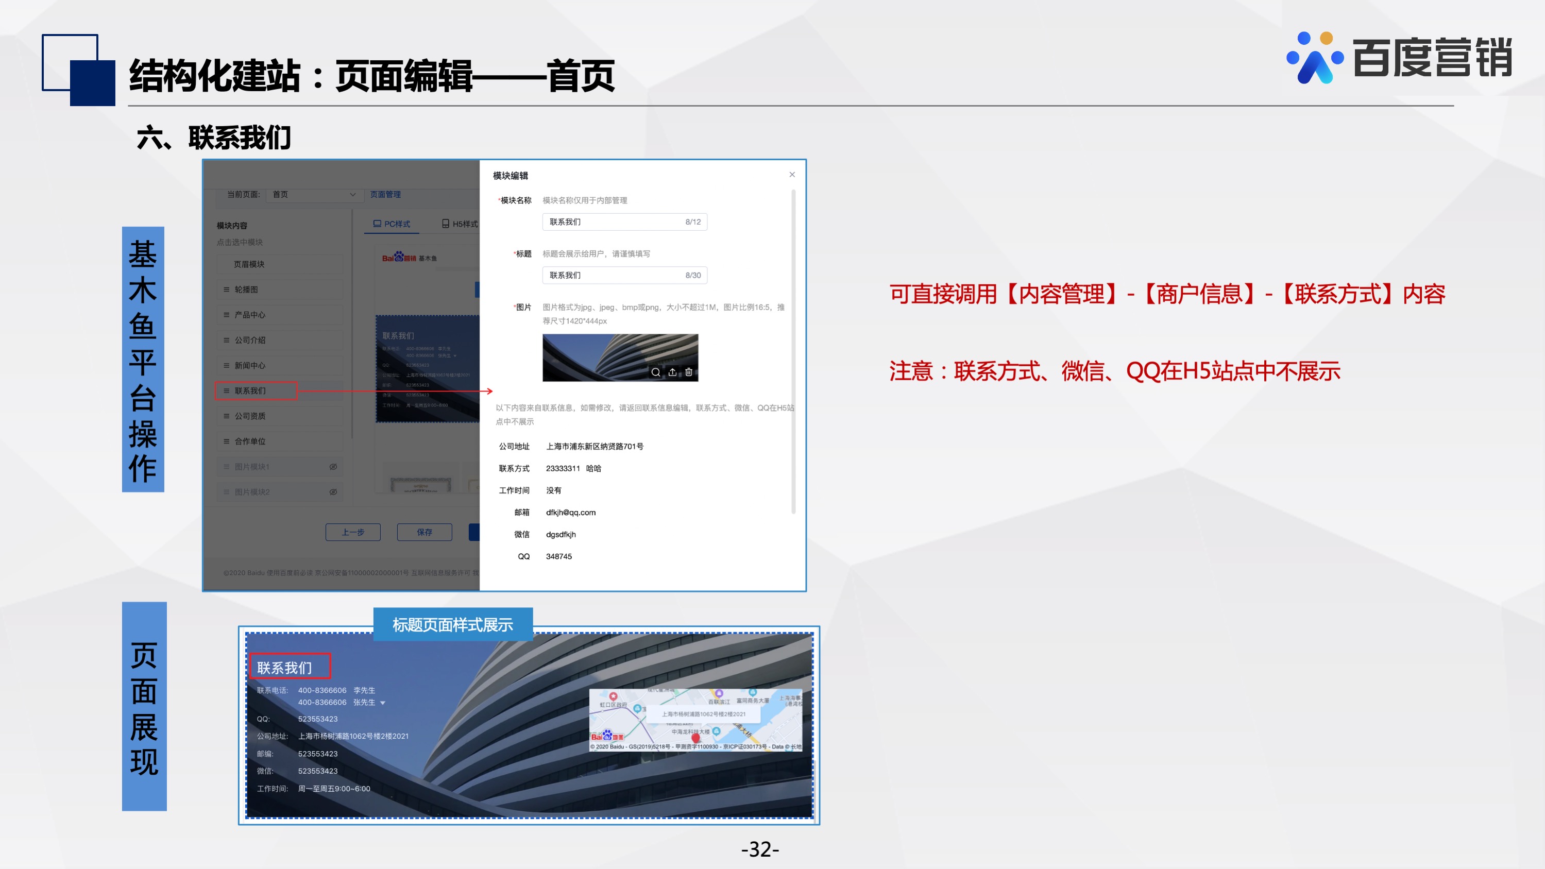Click address 上海市杨树浦路1062号楼2楼2021 in preview list
Screen dimensions: 1545x869
pos(353,737)
